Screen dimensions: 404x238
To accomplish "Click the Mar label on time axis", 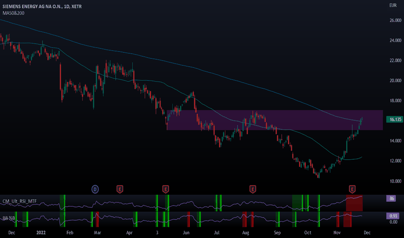I will pyautogui.click(x=98, y=233).
